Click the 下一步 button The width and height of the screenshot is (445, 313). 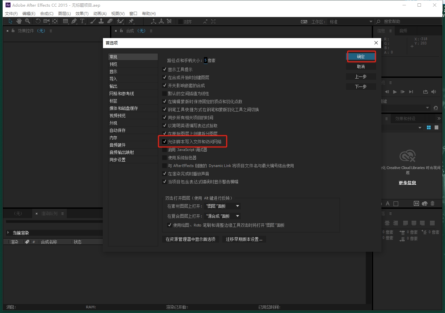[361, 87]
